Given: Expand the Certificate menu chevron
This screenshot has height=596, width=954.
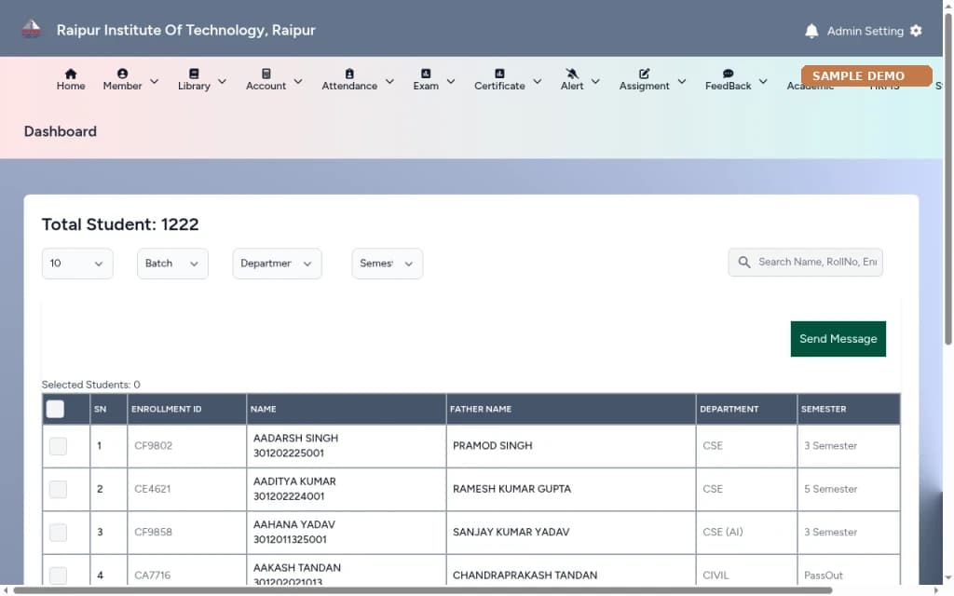Looking at the screenshot, I should click(538, 81).
